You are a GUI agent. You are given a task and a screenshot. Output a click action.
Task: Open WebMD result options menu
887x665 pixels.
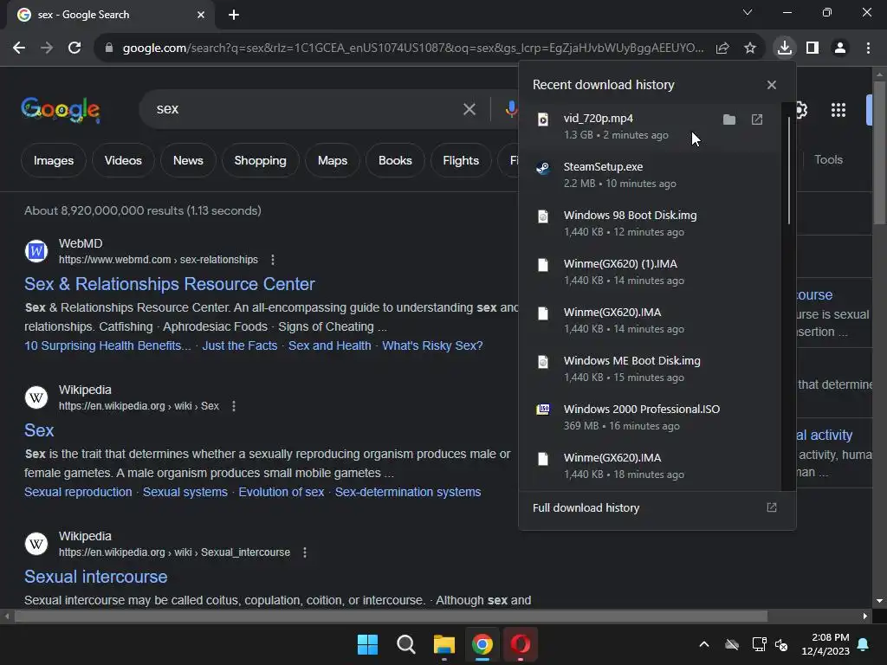coord(273,260)
